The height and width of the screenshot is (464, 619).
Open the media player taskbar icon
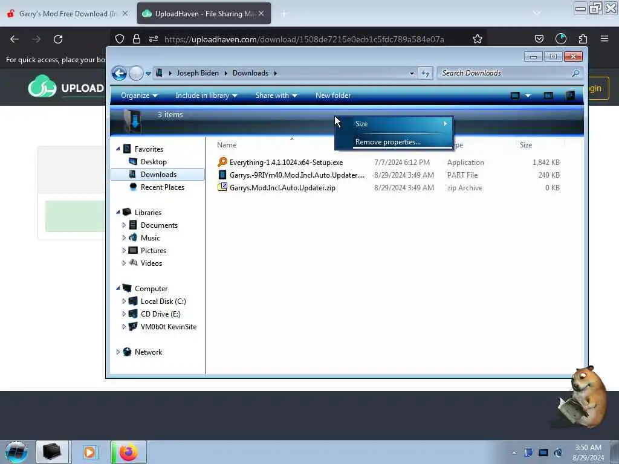90,452
